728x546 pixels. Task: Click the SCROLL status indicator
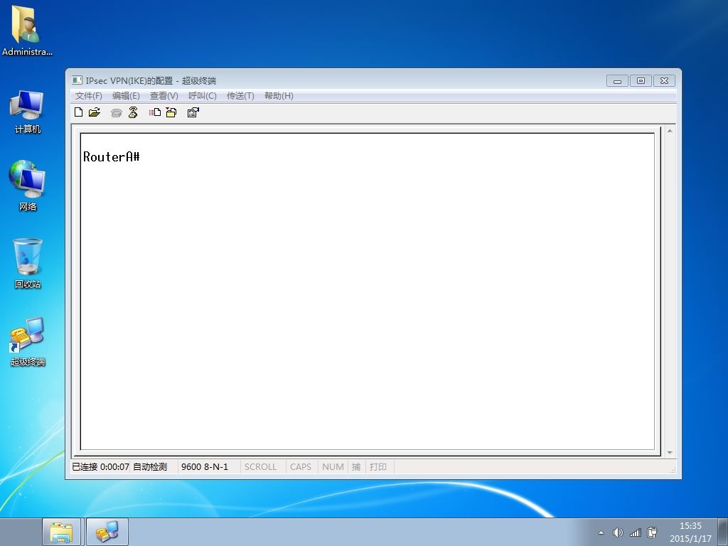(x=260, y=466)
